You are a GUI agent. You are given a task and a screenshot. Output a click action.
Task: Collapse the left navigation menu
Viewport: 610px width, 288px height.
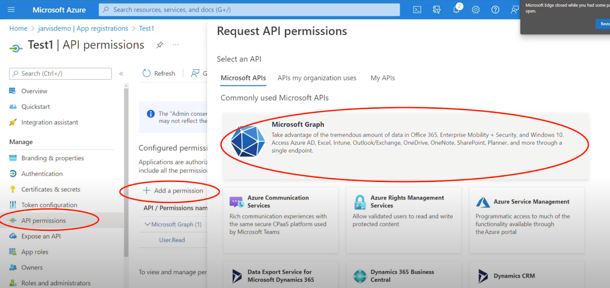[x=121, y=74]
